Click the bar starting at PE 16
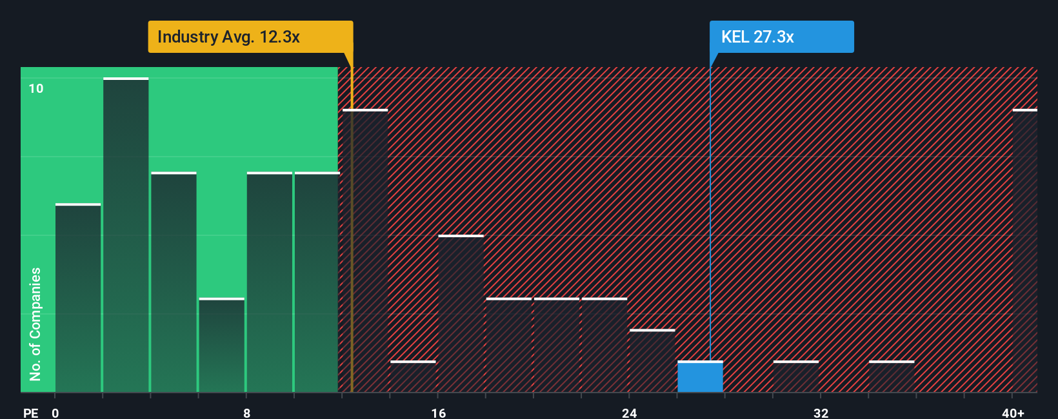This screenshot has width=1058, height=419. [x=461, y=313]
